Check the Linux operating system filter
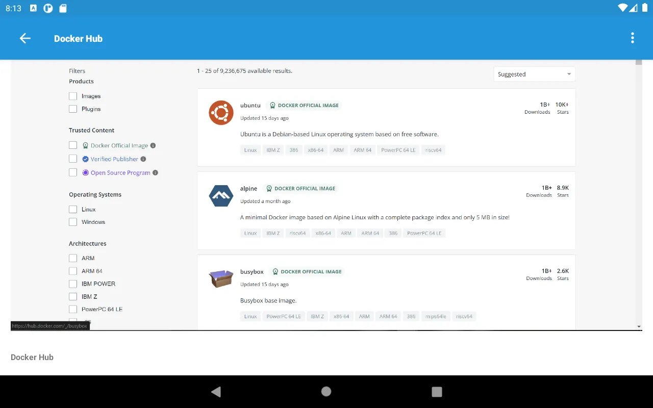The width and height of the screenshot is (653, 408). (x=73, y=209)
